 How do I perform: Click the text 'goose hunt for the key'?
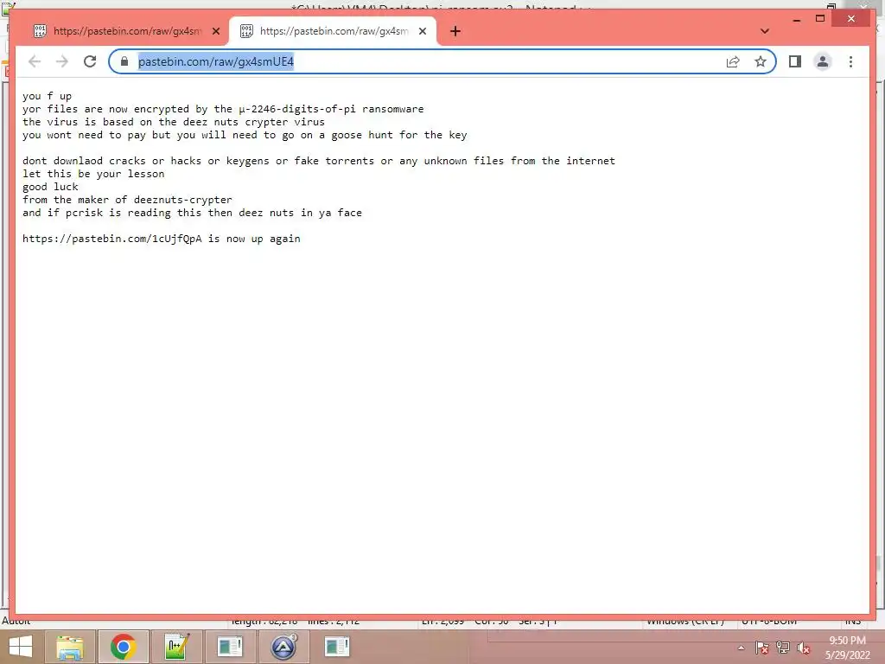coord(399,135)
